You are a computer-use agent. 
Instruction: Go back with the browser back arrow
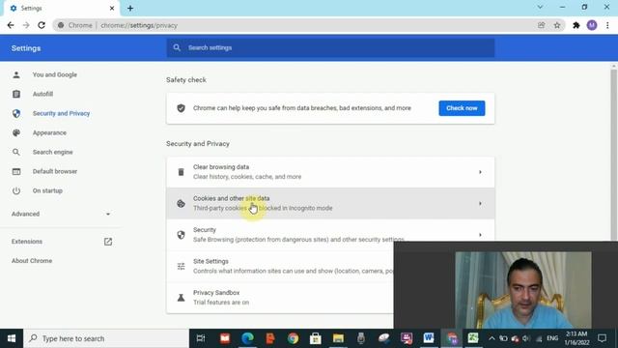pyautogui.click(x=11, y=25)
